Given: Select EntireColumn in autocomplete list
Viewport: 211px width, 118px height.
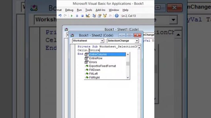Looking at the screenshot, I should tap(107, 54).
